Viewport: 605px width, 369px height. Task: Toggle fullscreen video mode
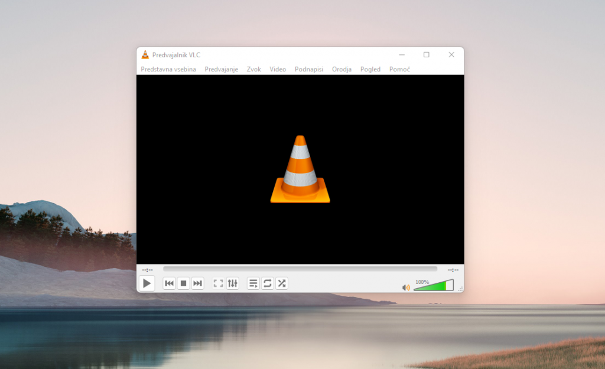219,283
